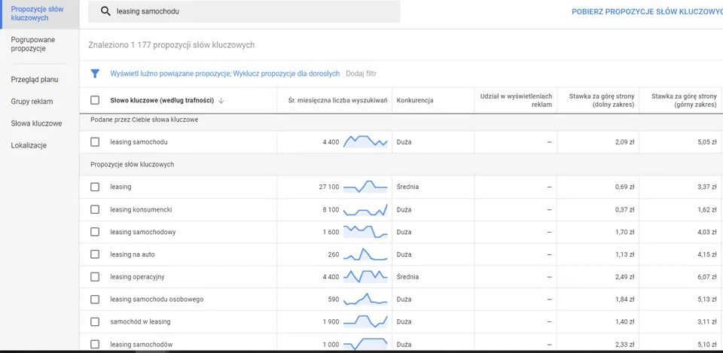Click sort arrow next to Słowo kluczowe
723x353 pixels.
221,101
